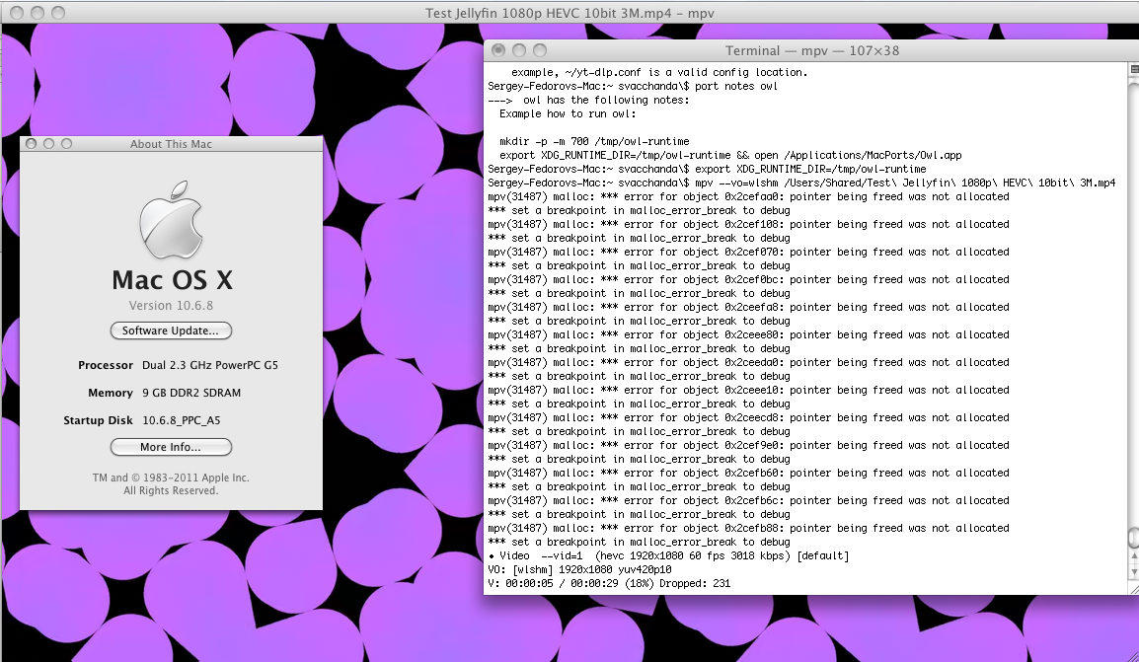Viewport: 1139px width, 662px height.
Task: Click the "mpv --vo=wlshm" command line
Action: pyautogui.click(x=801, y=183)
